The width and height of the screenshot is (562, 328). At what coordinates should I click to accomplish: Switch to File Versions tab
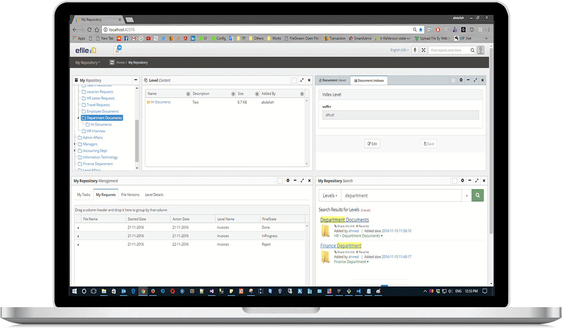pyautogui.click(x=131, y=195)
